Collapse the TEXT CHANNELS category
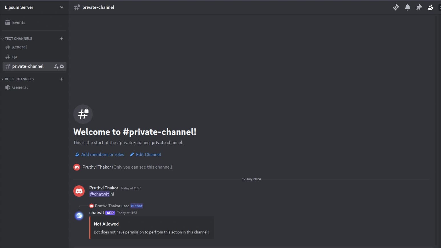Screen dimensions: 441x248 17,39
